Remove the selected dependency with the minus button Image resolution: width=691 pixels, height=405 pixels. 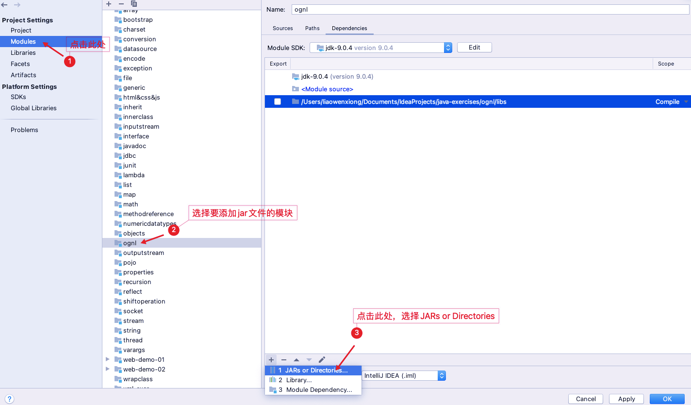click(284, 360)
